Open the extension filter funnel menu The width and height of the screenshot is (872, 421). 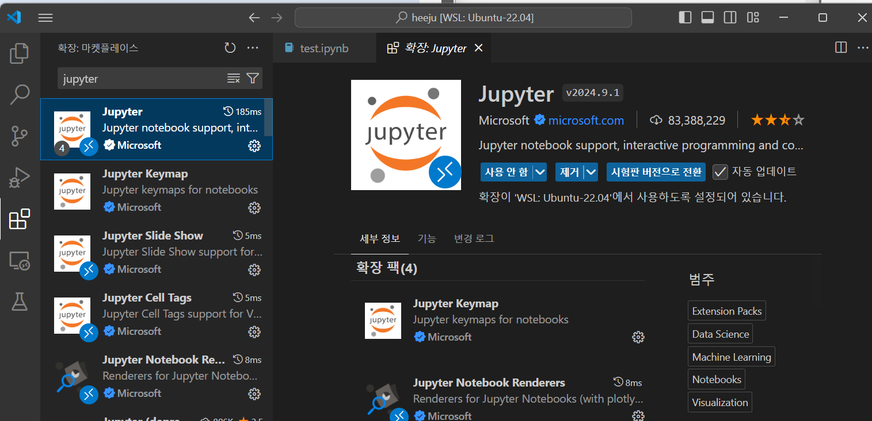coord(253,79)
